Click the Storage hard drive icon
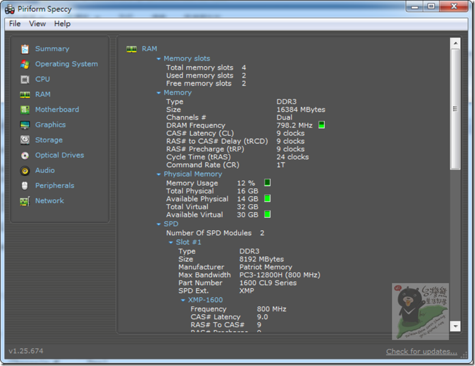The width and height of the screenshot is (475, 366). 25,140
